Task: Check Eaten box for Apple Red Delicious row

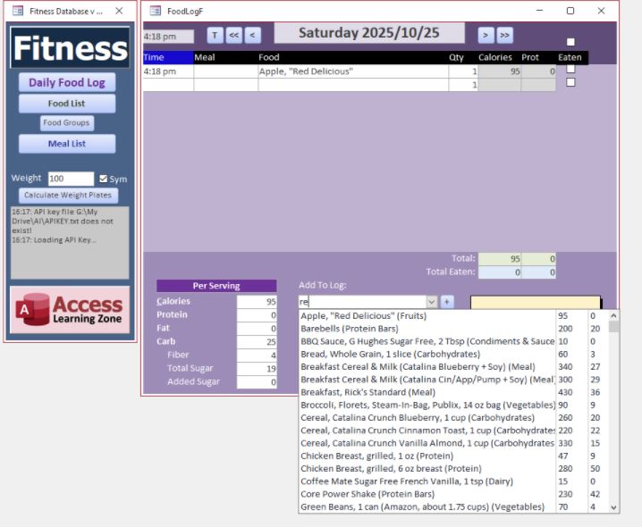Action: click(x=570, y=70)
